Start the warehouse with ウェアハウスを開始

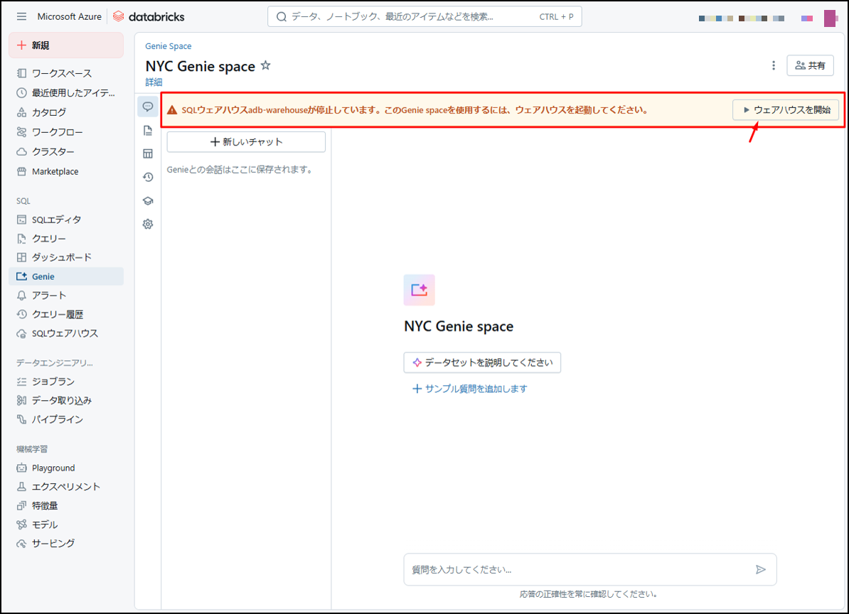[786, 110]
